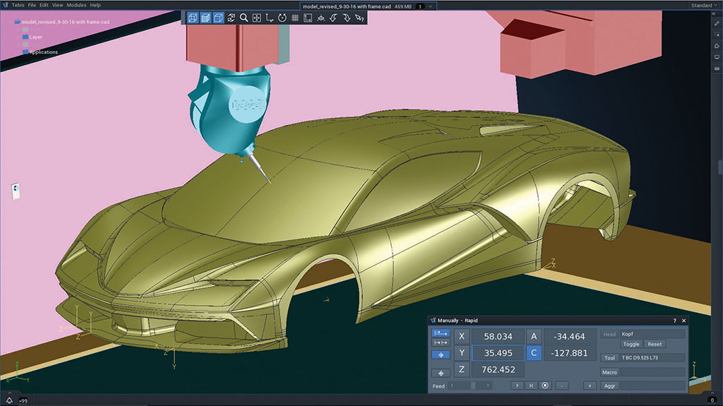This screenshot has width=723, height=406.
Task: Open the View menu
Action: pyautogui.click(x=58, y=5)
